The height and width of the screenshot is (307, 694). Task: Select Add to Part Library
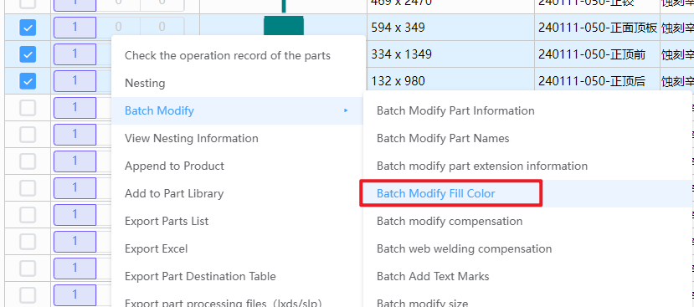point(174,194)
